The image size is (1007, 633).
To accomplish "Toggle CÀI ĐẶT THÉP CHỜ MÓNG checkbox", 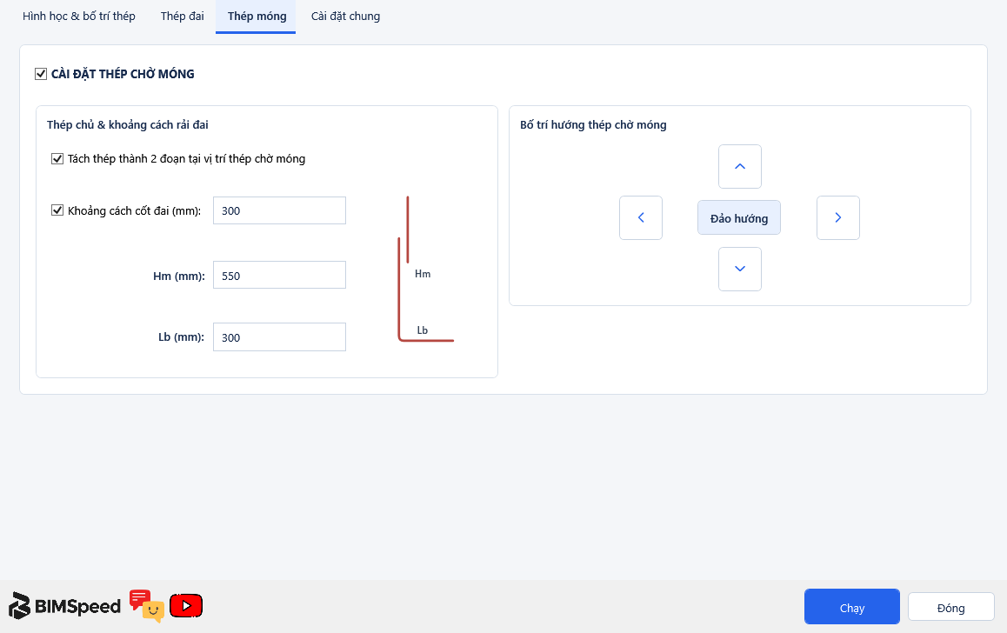I will point(41,74).
